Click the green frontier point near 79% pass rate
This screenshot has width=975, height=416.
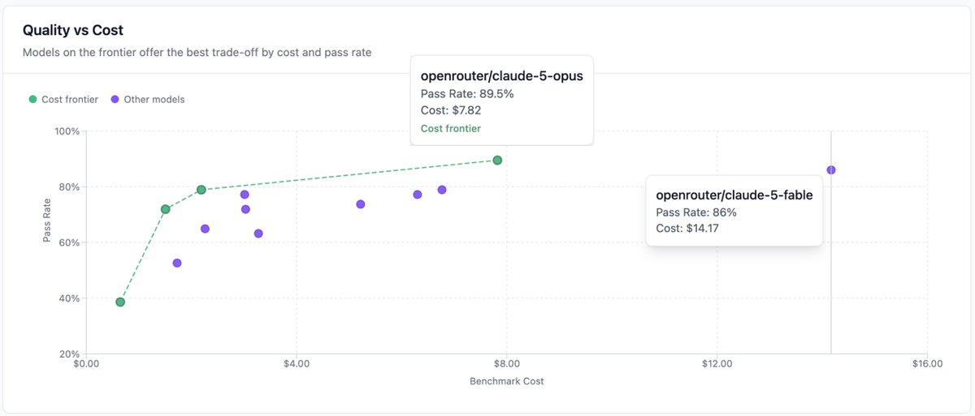(201, 190)
